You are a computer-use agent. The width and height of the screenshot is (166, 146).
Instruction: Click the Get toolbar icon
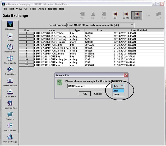(x=115, y=15)
